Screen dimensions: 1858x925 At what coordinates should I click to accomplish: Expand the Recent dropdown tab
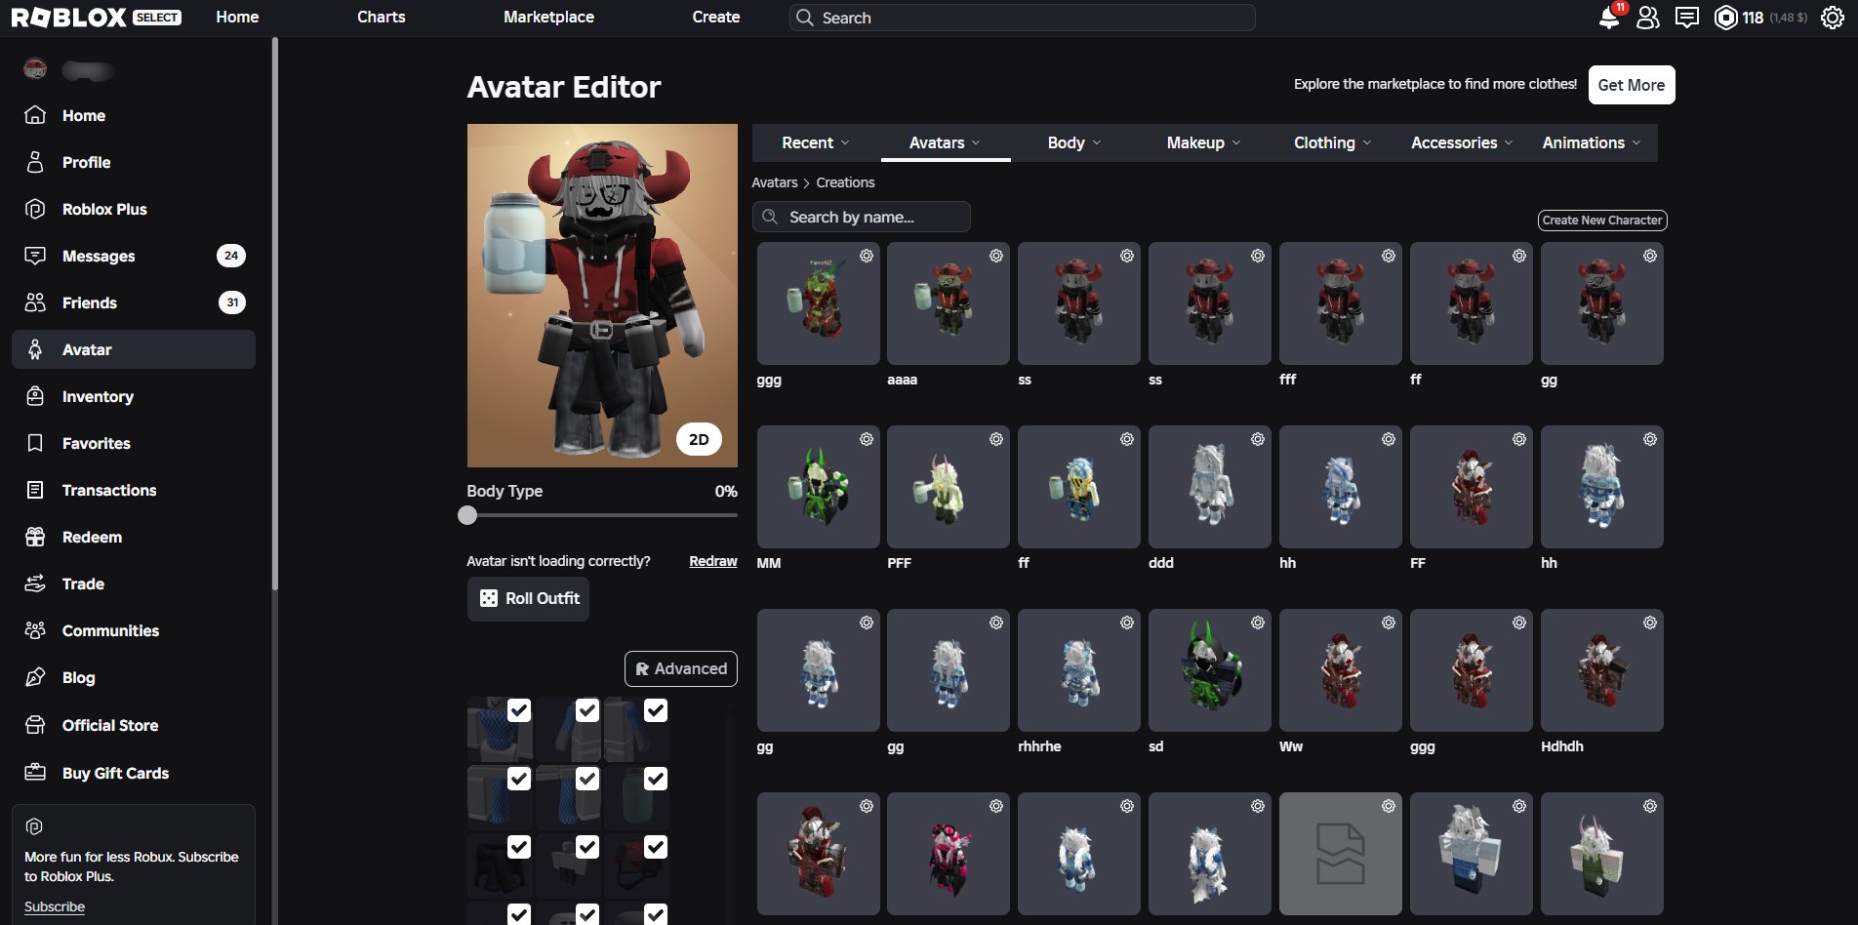[816, 142]
